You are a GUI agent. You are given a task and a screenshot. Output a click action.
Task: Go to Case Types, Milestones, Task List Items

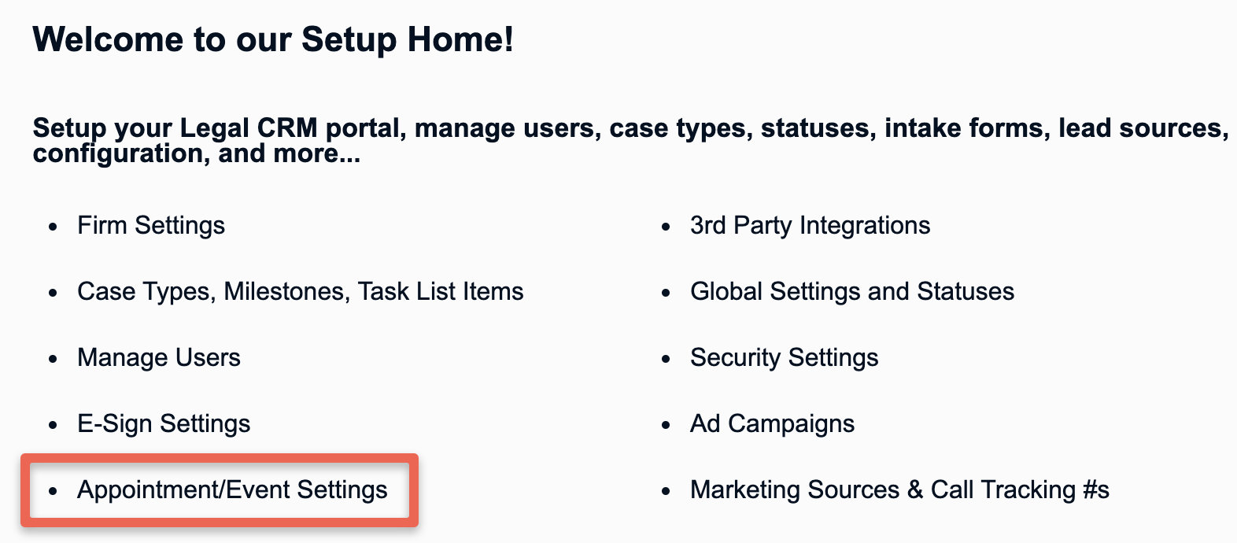(300, 292)
